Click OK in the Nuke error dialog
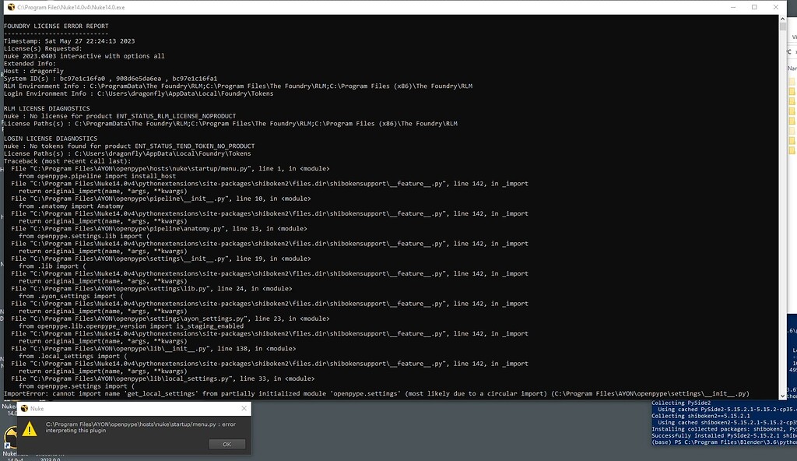The height and width of the screenshot is (461, 797). click(x=226, y=444)
